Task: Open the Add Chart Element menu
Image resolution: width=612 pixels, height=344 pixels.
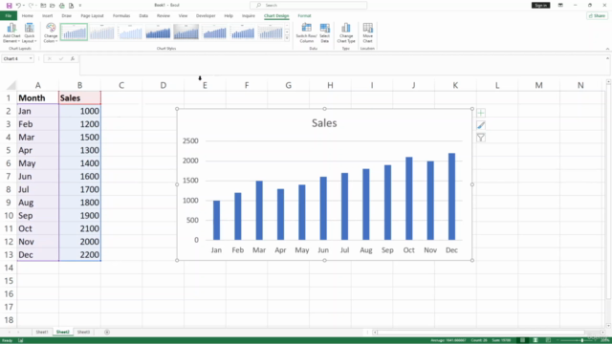Action: pyautogui.click(x=11, y=33)
